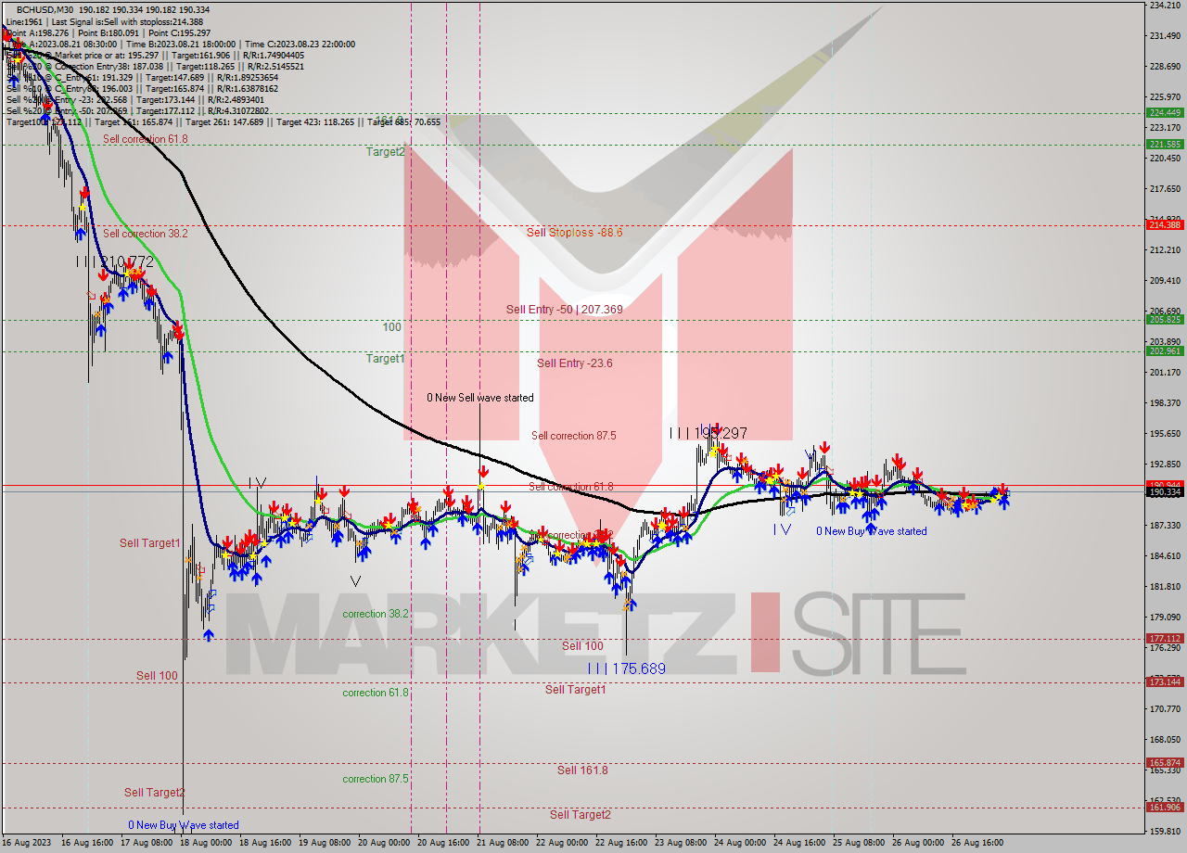This screenshot has width=1187, height=853.
Task: Click the 184.610 price axis value
Action: point(1165,556)
